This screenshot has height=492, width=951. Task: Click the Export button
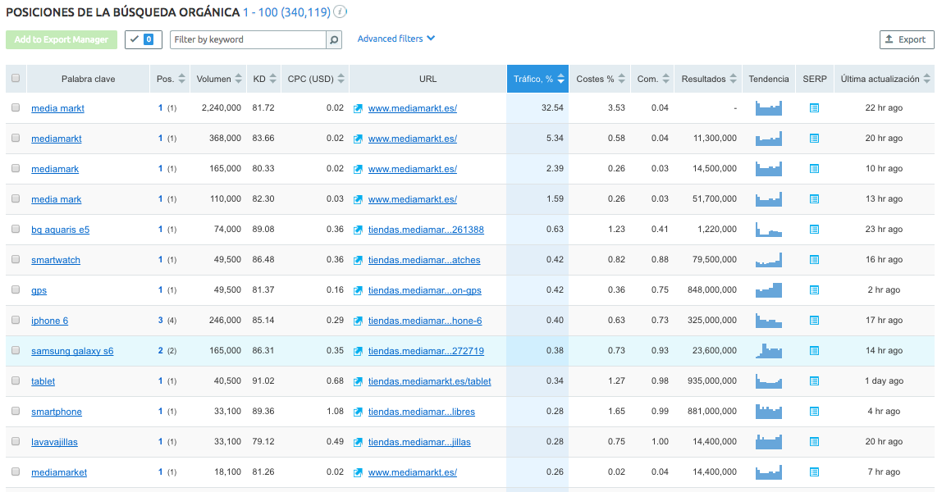coord(907,39)
